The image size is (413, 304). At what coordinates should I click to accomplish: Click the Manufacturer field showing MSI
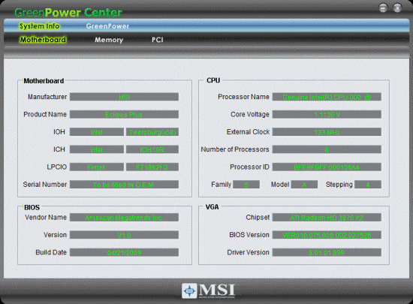click(124, 97)
